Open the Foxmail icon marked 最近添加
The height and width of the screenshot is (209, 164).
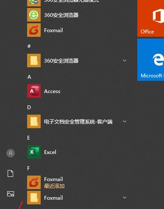(x=34, y=182)
